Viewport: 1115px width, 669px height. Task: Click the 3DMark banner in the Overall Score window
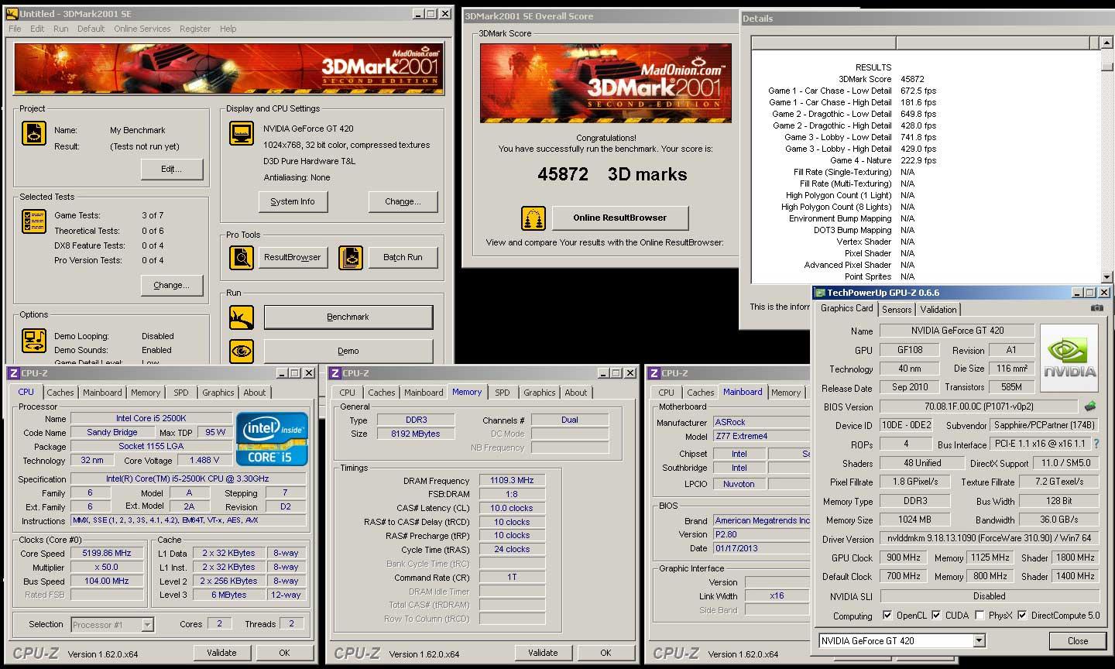point(606,83)
